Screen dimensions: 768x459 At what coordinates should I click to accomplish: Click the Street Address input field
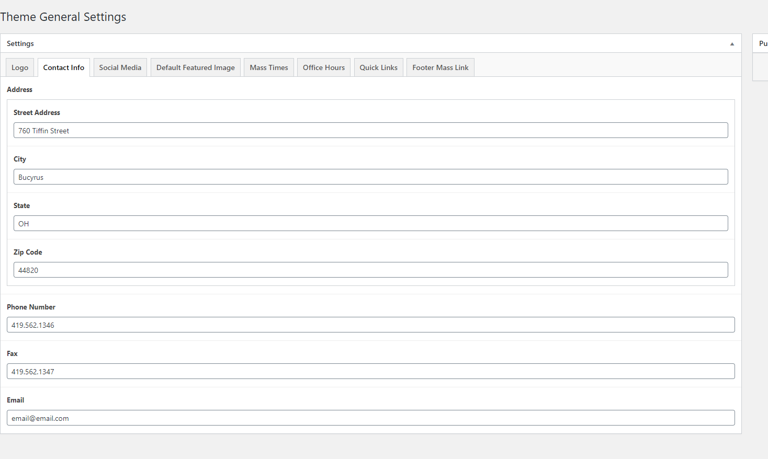370,131
